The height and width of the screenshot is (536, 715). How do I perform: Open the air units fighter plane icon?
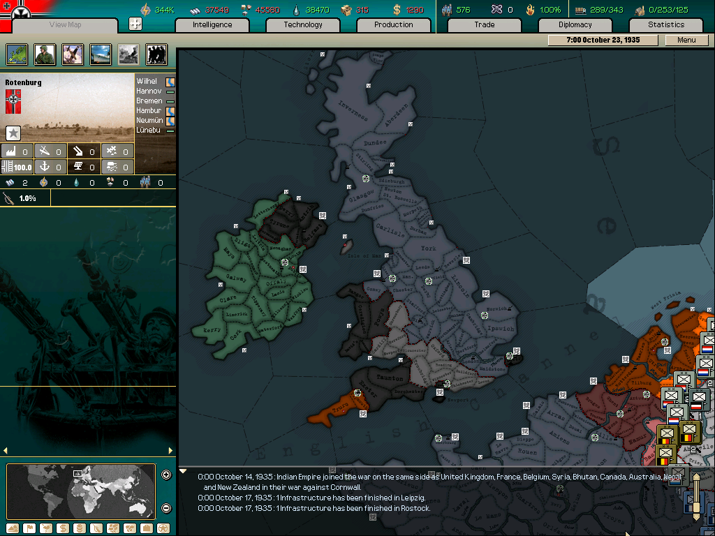coord(73,54)
